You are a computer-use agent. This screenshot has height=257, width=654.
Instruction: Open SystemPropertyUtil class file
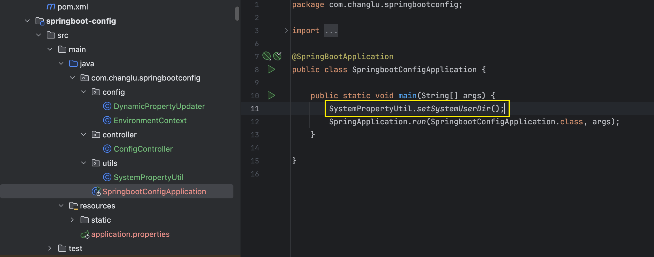tap(149, 177)
